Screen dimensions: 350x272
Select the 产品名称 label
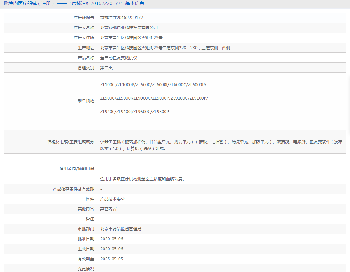pos(86,58)
